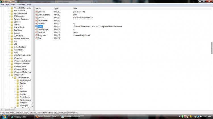This screenshot has height=119, width=213.
Task: Collapse the Windows NT tree node
Action: (9, 75)
